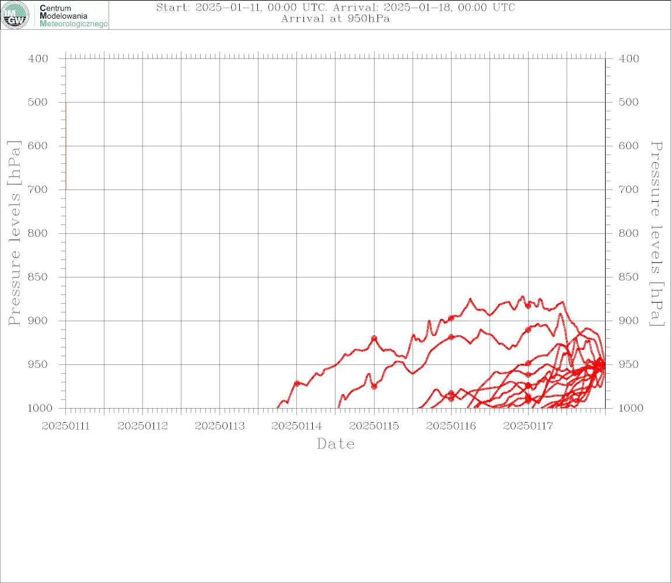Click trajectory marker on 20250116 near 897 hPa
671x583 pixels.
coord(451,318)
